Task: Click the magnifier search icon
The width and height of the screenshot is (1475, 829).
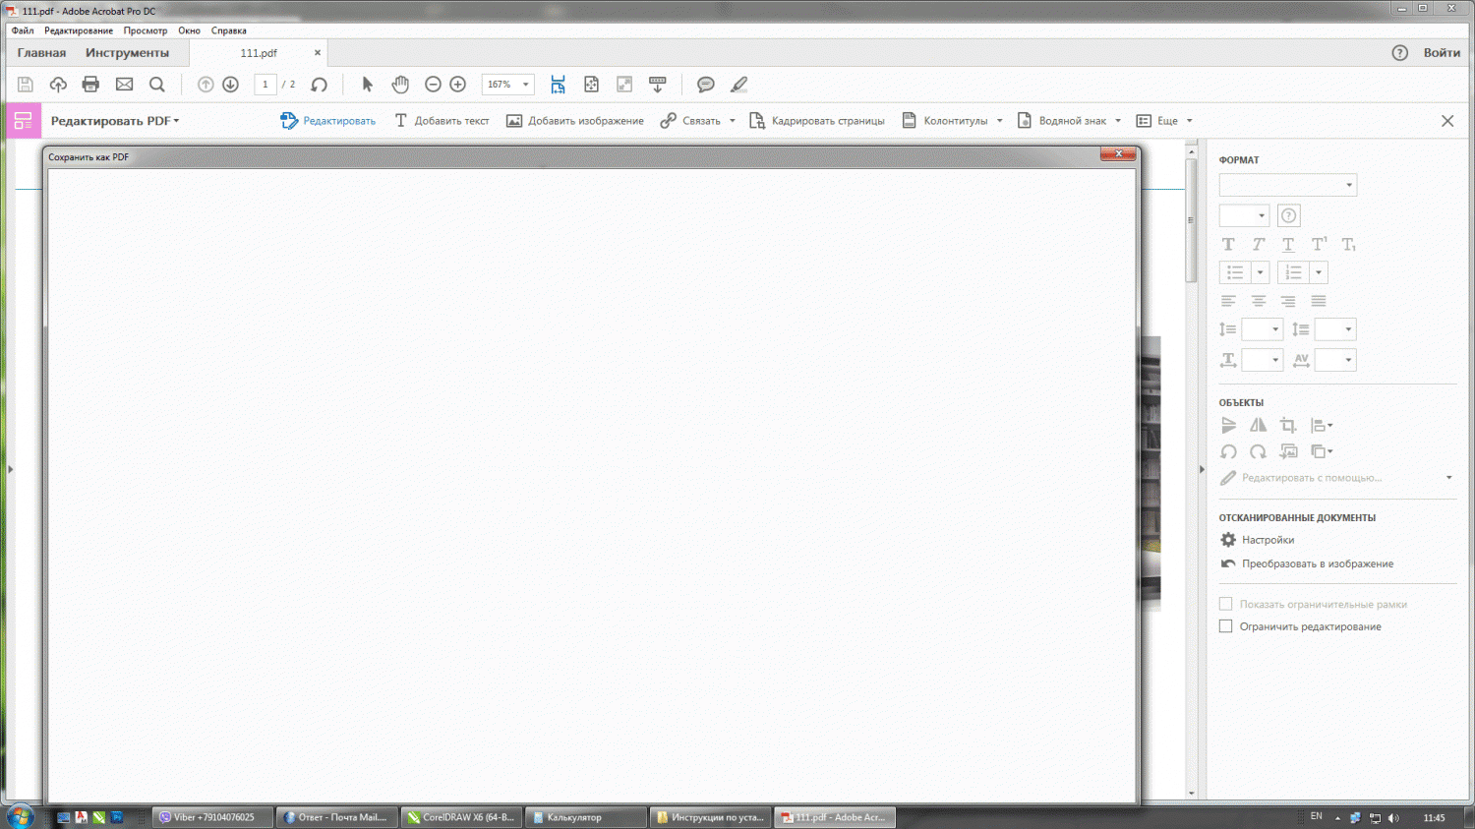Action: 156,85
